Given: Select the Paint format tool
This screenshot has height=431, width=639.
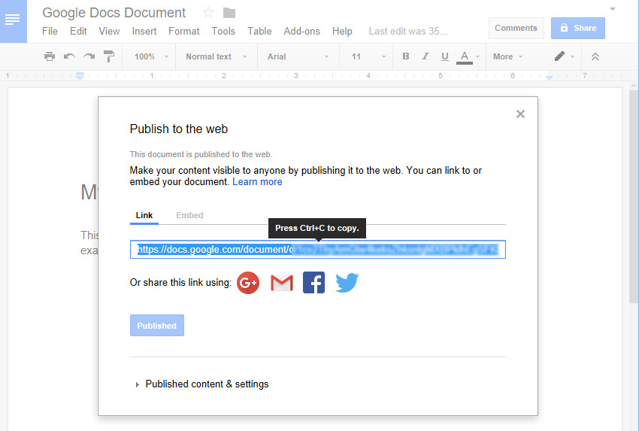Looking at the screenshot, I should click(x=109, y=56).
